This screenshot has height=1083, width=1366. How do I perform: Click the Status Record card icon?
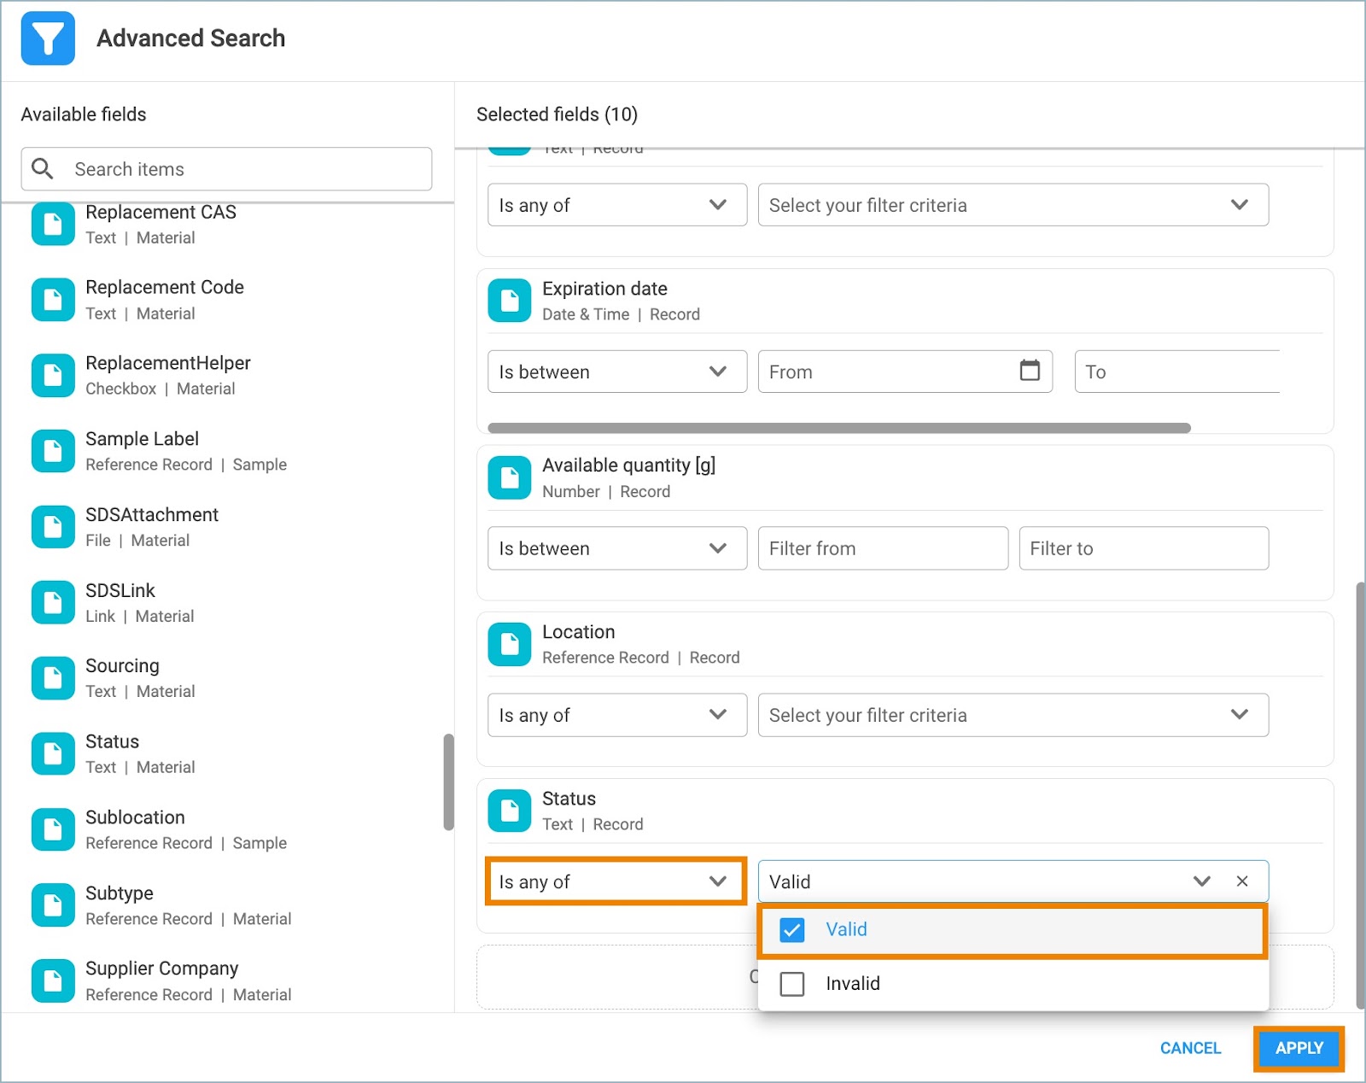(510, 811)
